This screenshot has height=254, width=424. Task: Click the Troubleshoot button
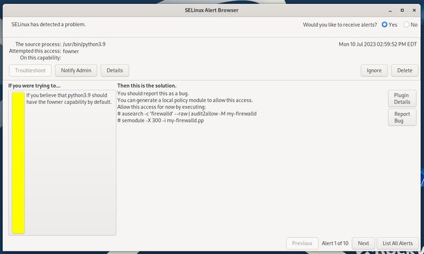(30, 71)
